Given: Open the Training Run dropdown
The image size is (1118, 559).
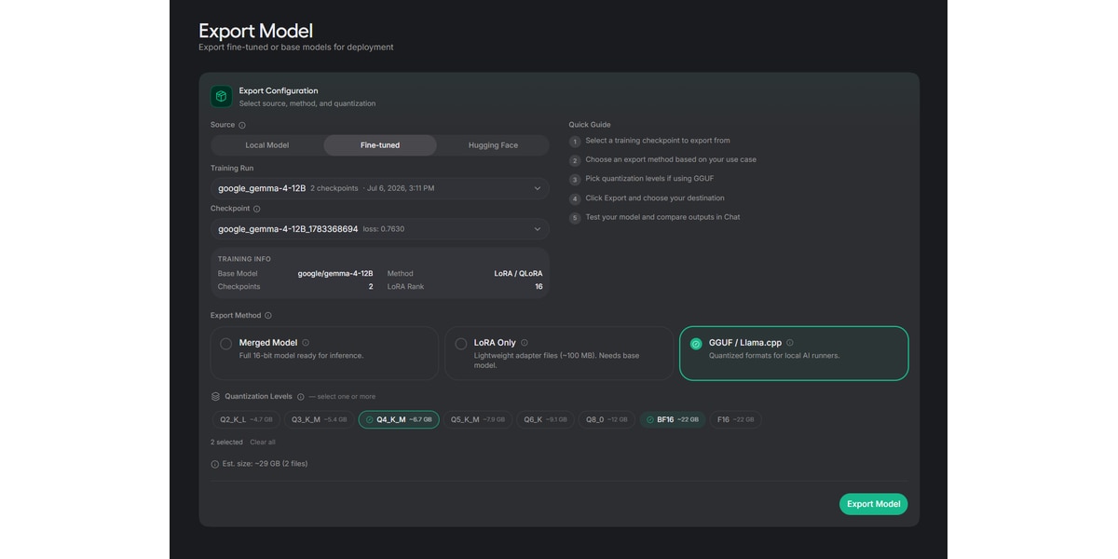Looking at the screenshot, I should (x=380, y=188).
